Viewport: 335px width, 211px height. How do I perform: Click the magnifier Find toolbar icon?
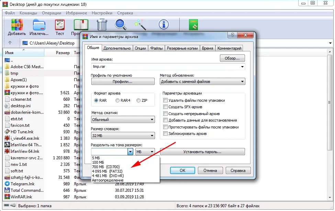pyautogui.click(x=121, y=25)
